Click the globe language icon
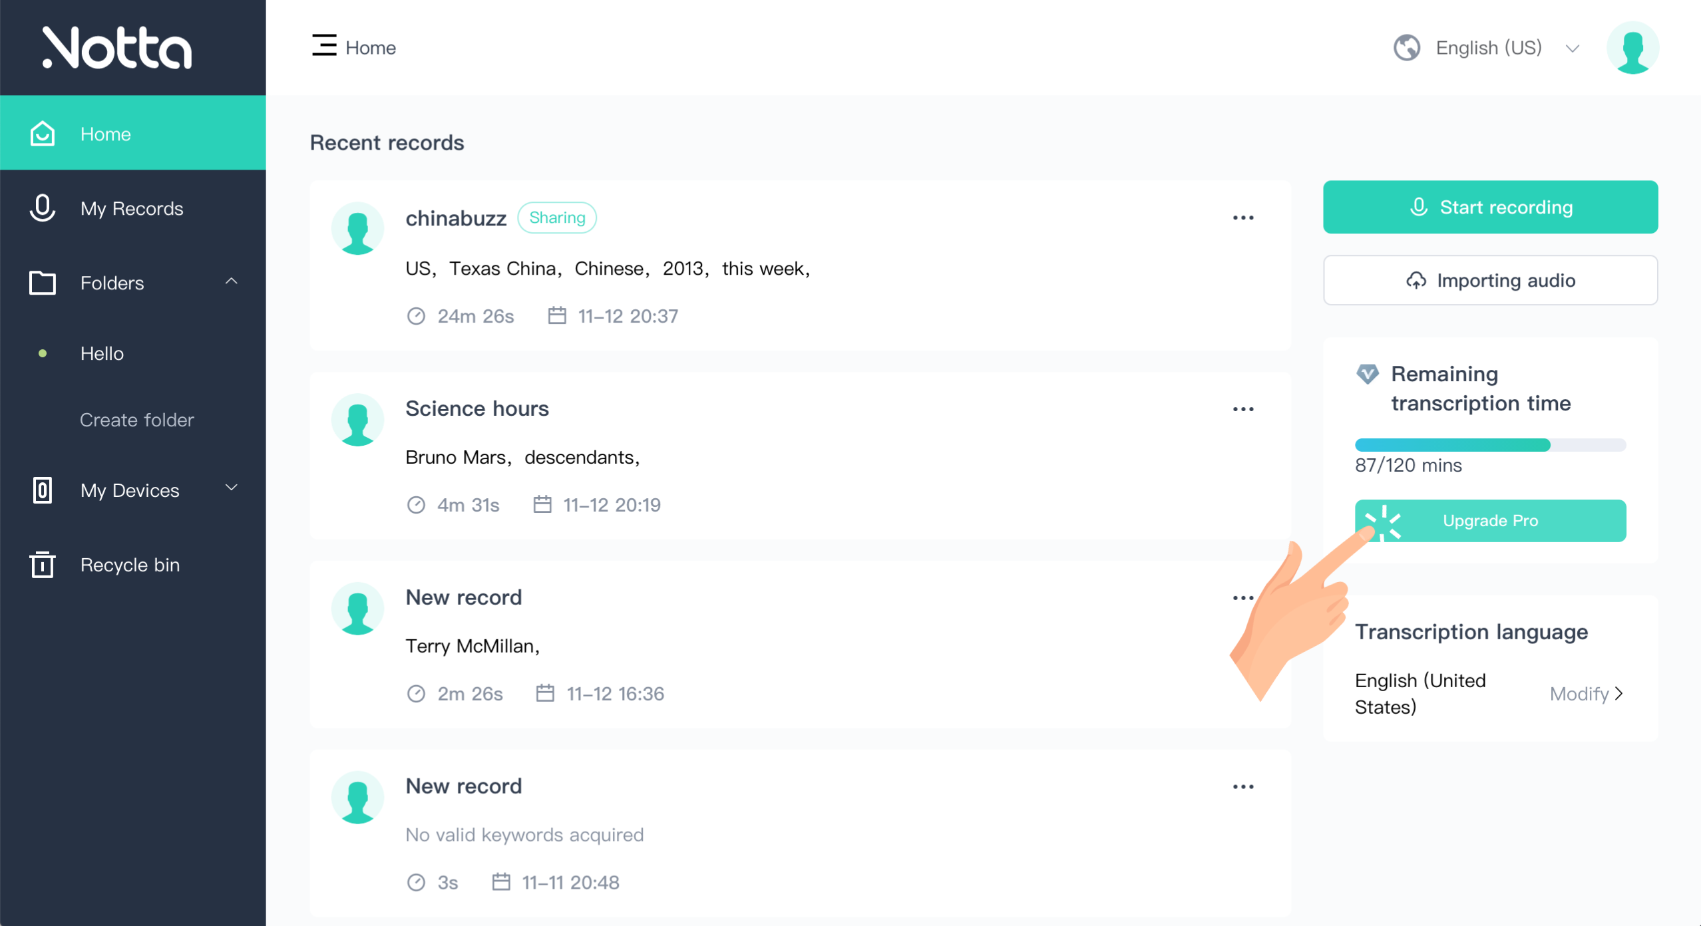Viewport: 1701px width, 926px height. click(1406, 48)
